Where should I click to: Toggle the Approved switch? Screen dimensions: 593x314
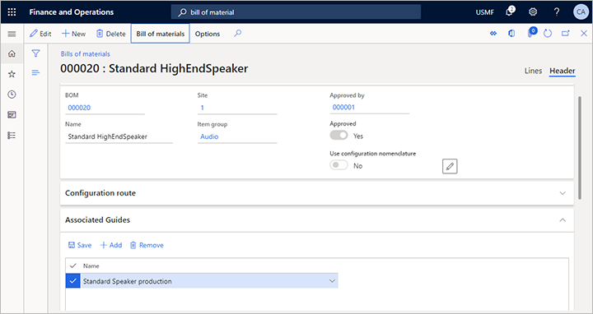[339, 136]
